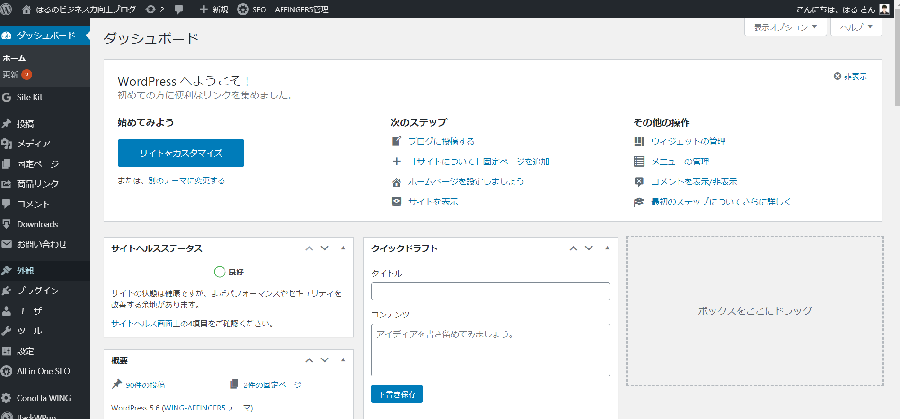This screenshot has width=900, height=419.
Task: Move クイックドラフト box up
Action: pyautogui.click(x=574, y=248)
